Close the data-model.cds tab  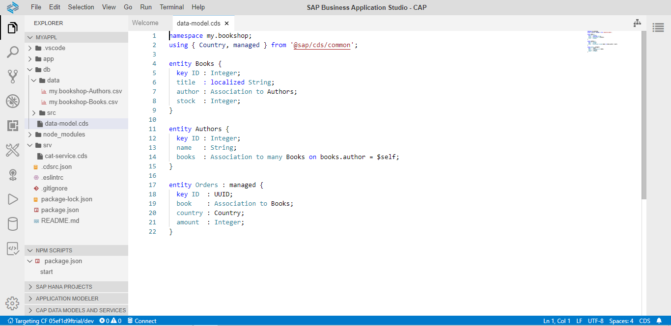(x=226, y=23)
